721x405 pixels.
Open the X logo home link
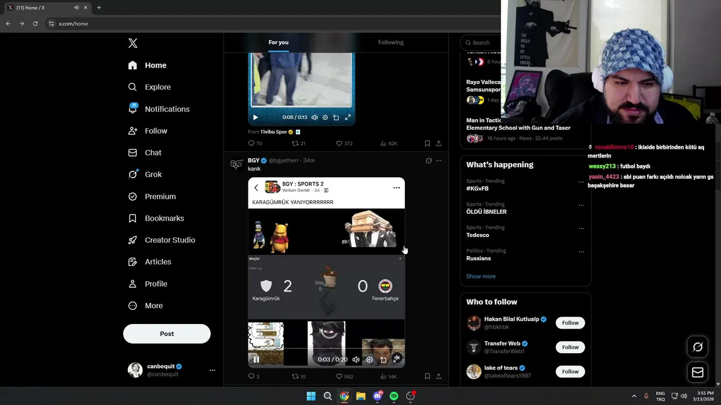(132, 43)
